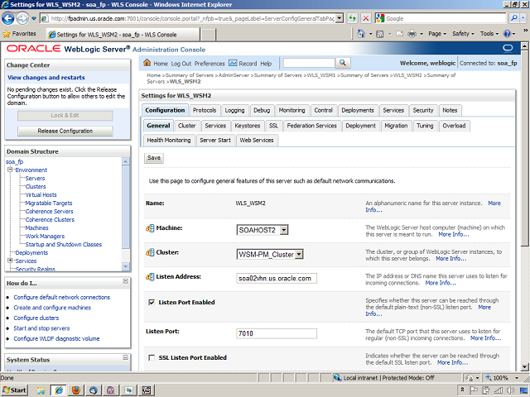Uncheck Listen Port Enabled checkbox
Screen dimensions: 530x397
(150, 303)
